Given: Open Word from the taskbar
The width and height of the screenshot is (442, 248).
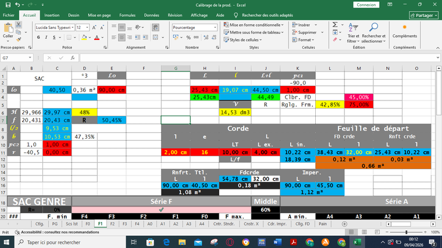Looking at the screenshot, I should click(x=277, y=242).
